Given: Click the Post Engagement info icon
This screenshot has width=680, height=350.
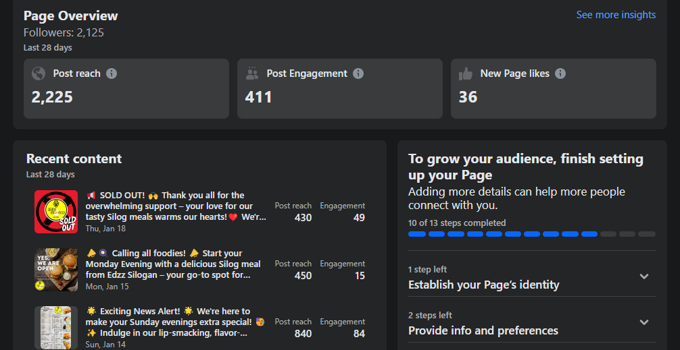Looking at the screenshot, I should (x=358, y=74).
